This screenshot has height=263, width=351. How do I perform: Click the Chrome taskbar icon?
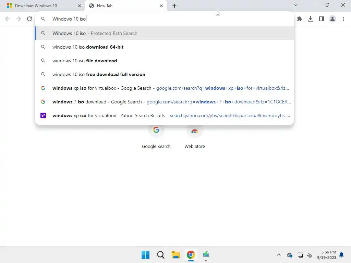pyautogui.click(x=191, y=255)
